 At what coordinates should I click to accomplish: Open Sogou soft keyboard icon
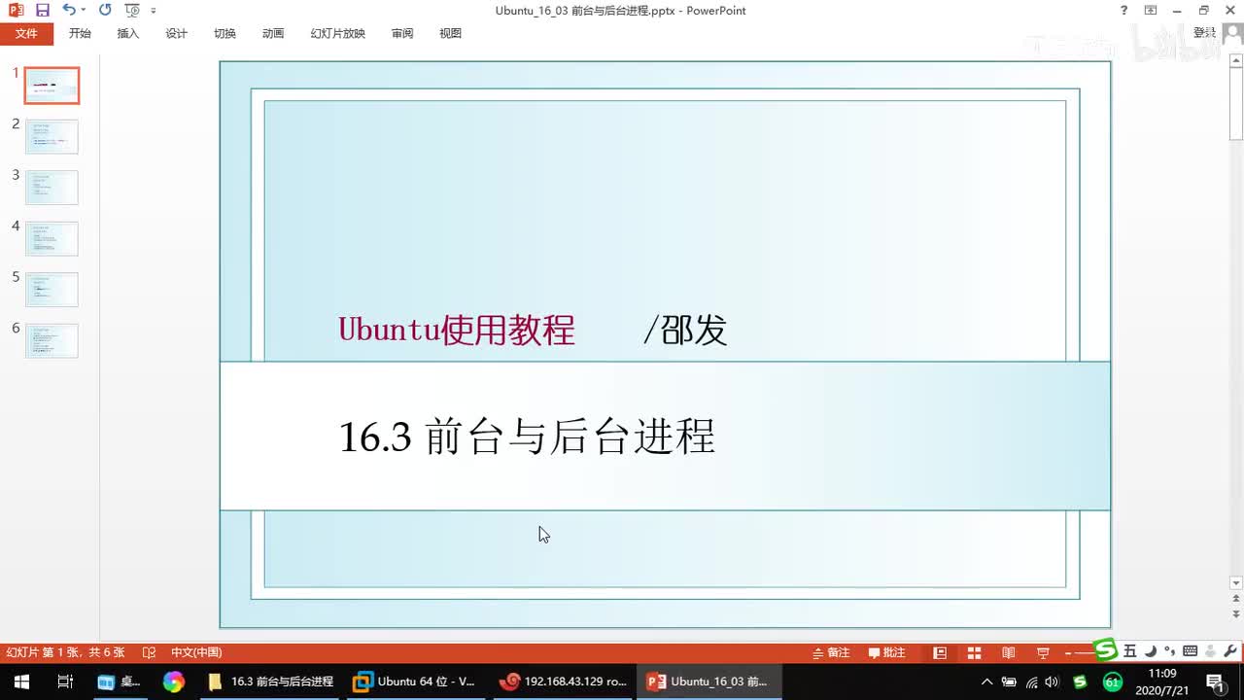[1190, 651]
